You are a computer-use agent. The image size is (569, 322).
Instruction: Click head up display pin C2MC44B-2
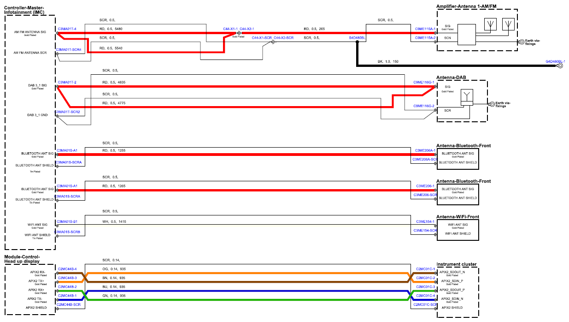67,286
